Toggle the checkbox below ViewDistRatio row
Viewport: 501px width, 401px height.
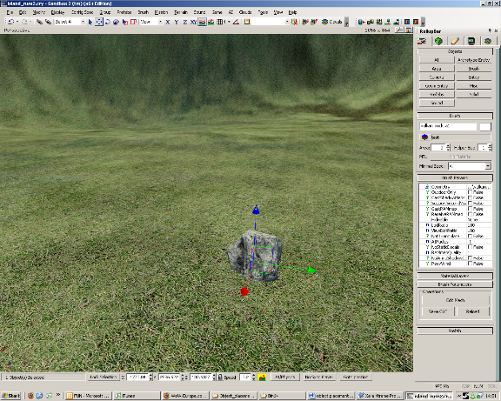470,236
